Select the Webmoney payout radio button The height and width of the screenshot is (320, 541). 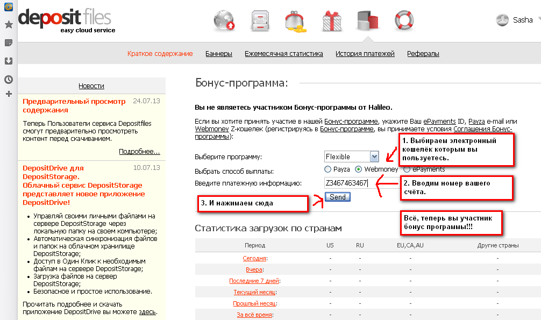click(359, 169)
